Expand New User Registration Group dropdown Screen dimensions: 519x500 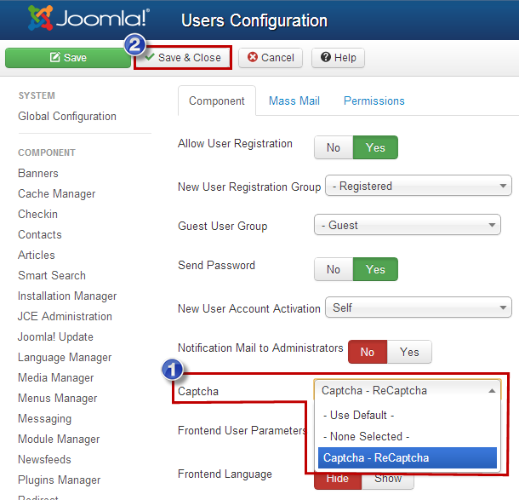419,187
